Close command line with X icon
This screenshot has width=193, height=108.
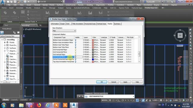coord(79,96)
